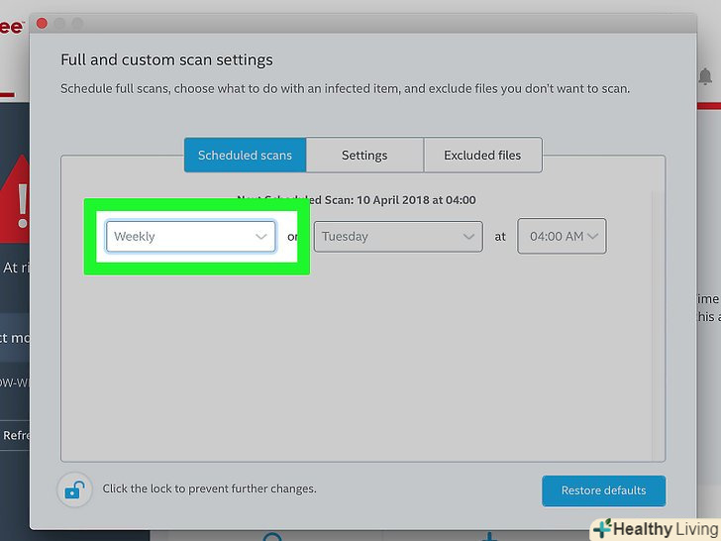
Task: Click the Restore defaults button
Action: (603, 490)
